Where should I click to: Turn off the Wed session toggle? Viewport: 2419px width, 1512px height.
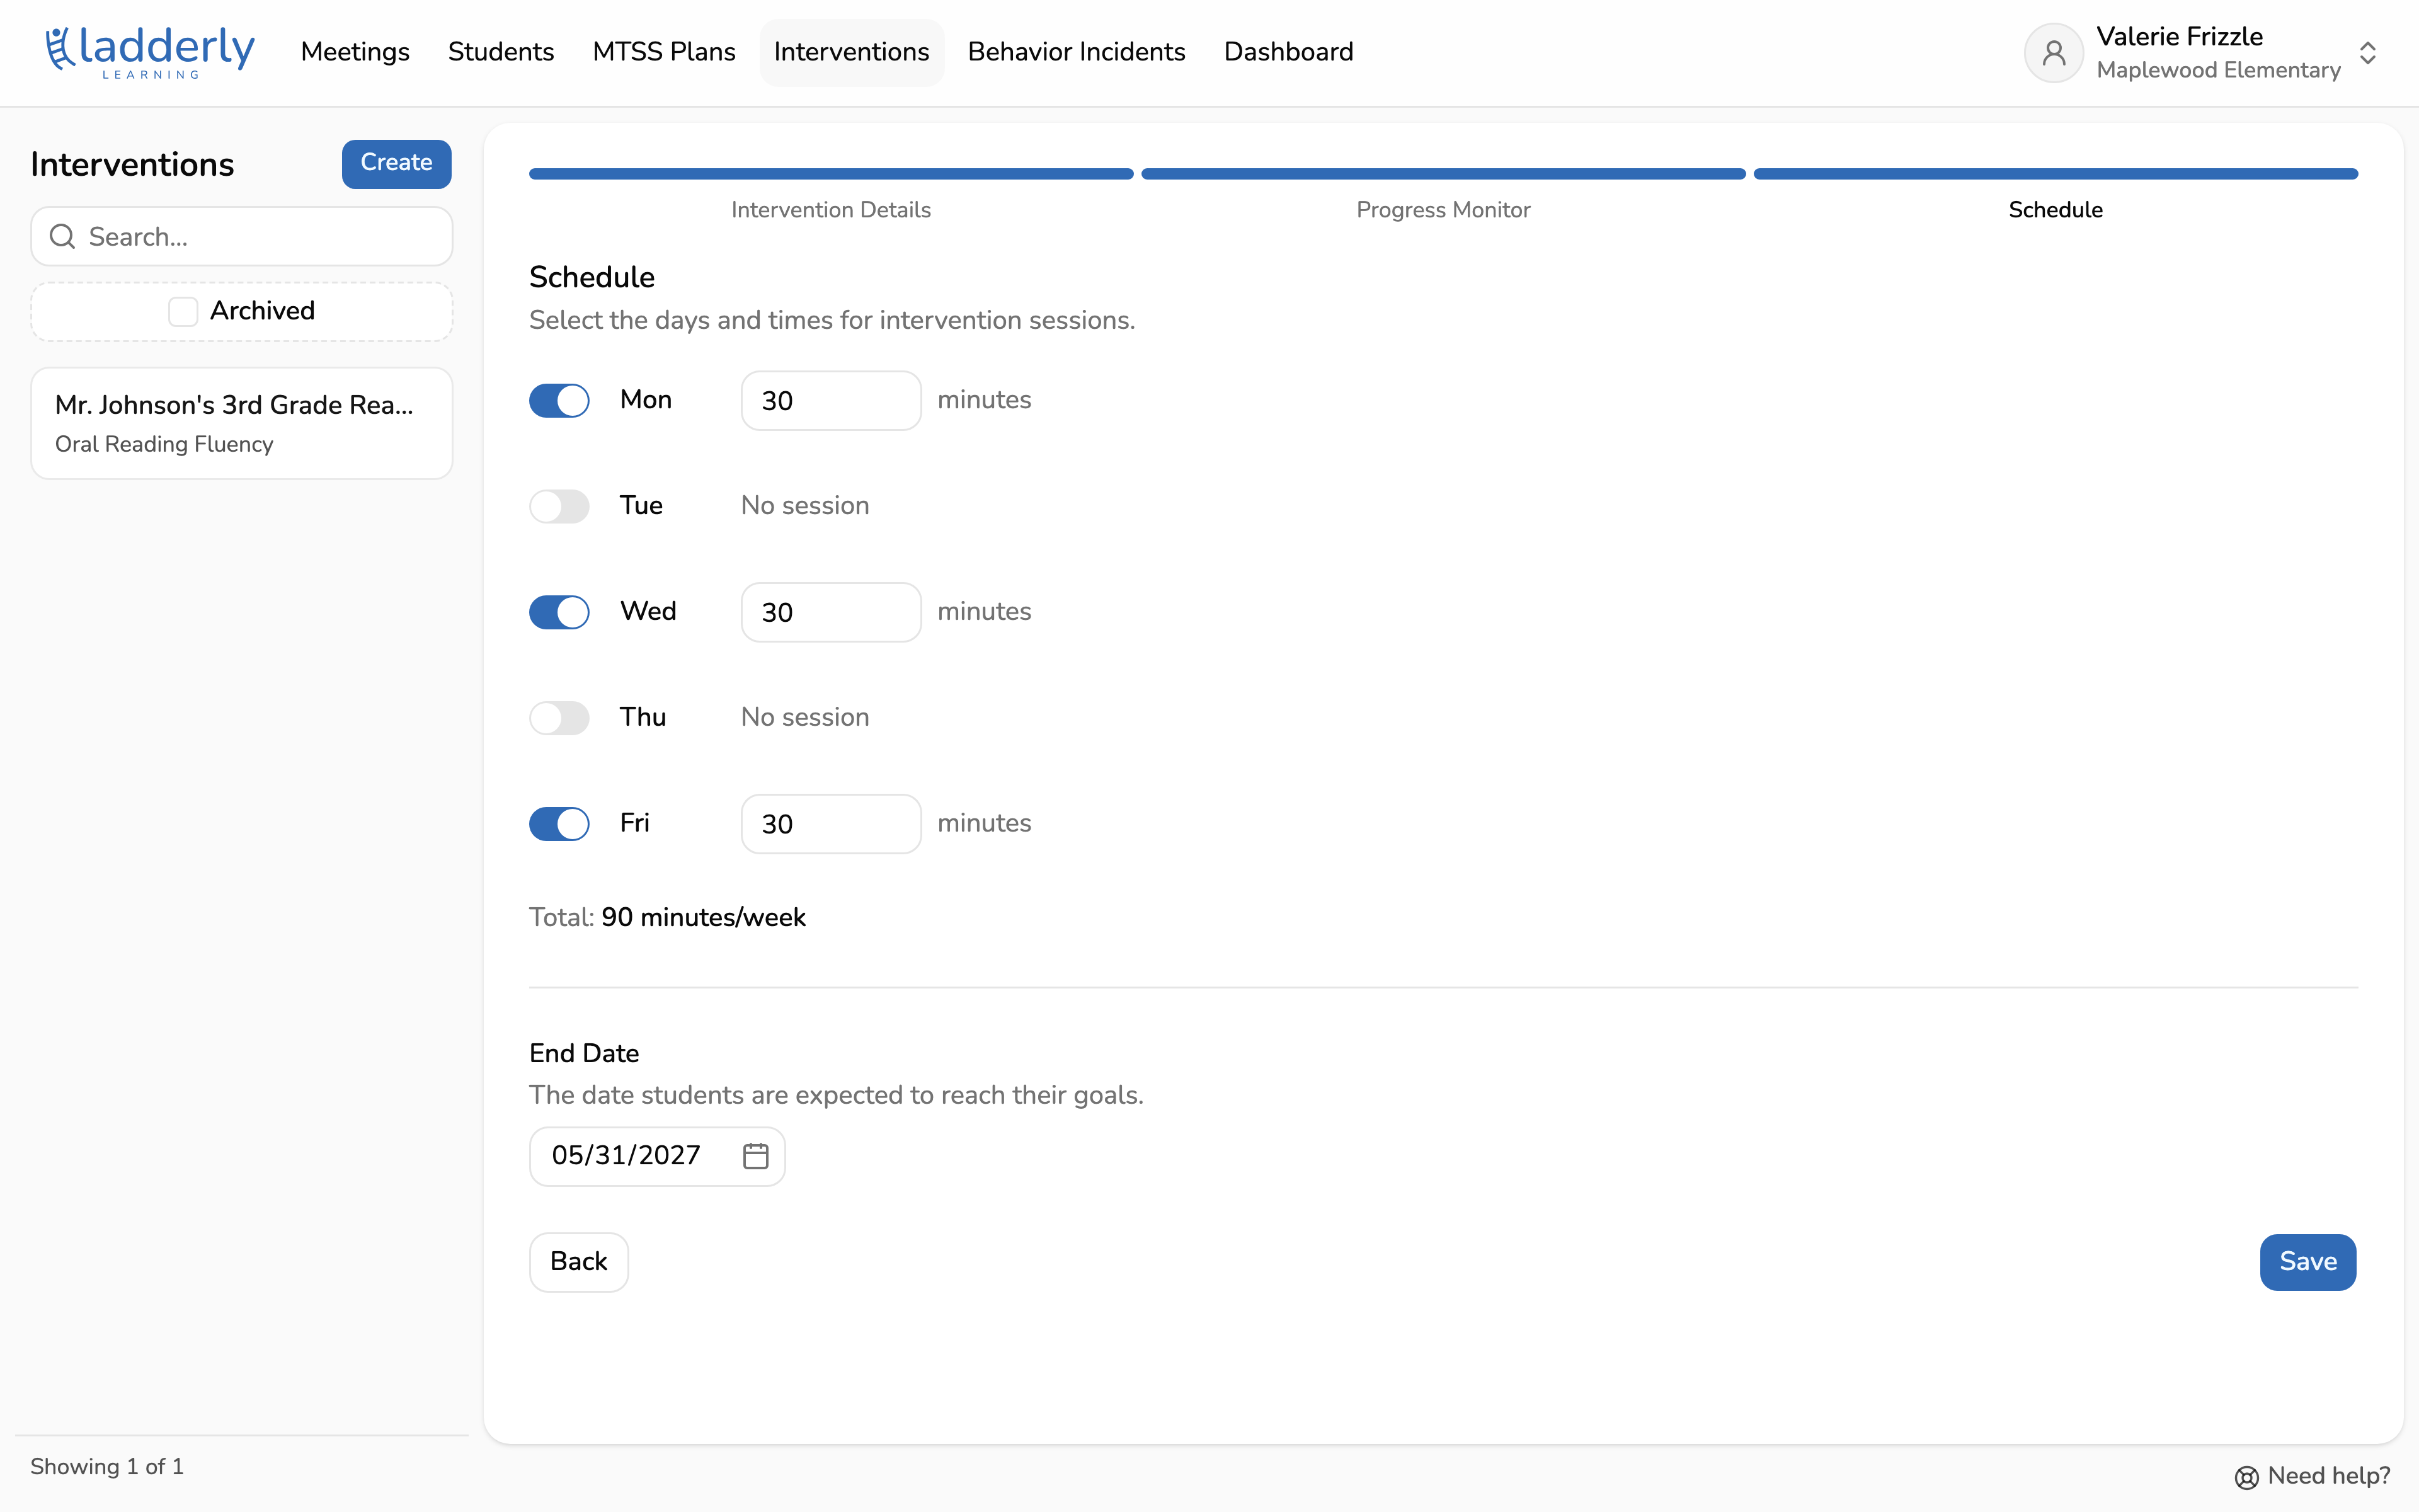559,612
